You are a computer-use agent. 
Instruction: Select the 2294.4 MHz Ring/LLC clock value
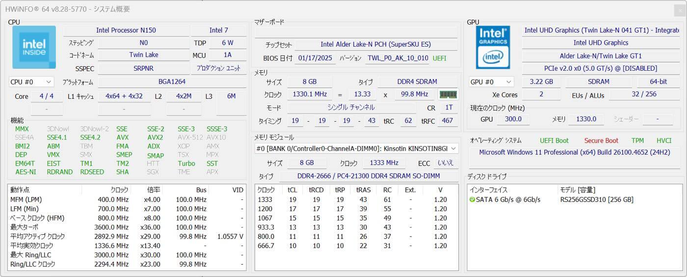pyautogui.click(x=112, y=264)
